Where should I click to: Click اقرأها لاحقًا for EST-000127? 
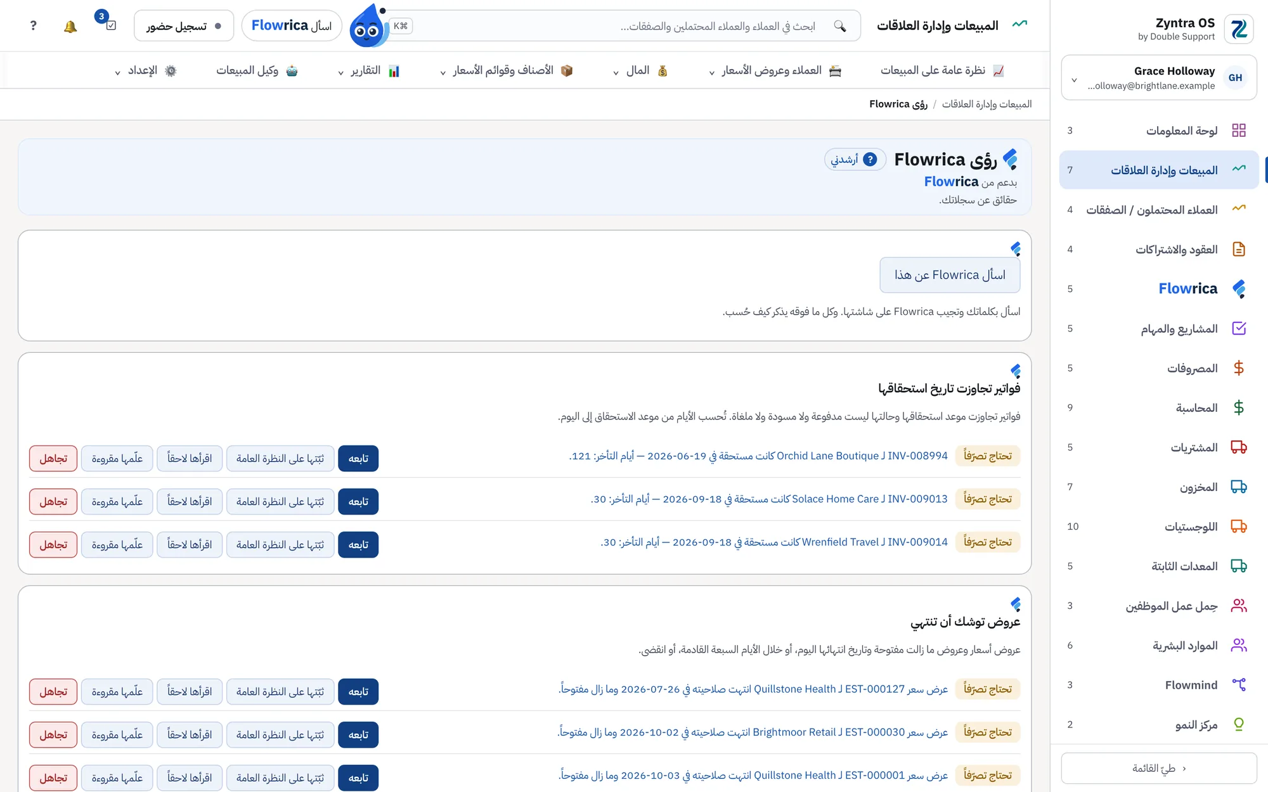(190, 692)
